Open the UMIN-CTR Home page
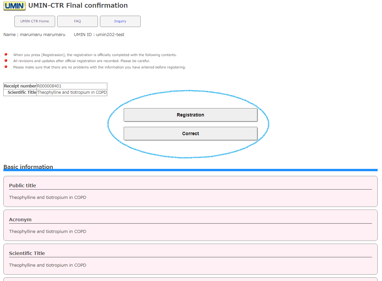This screenshot has width=382, height=281. 35,21
